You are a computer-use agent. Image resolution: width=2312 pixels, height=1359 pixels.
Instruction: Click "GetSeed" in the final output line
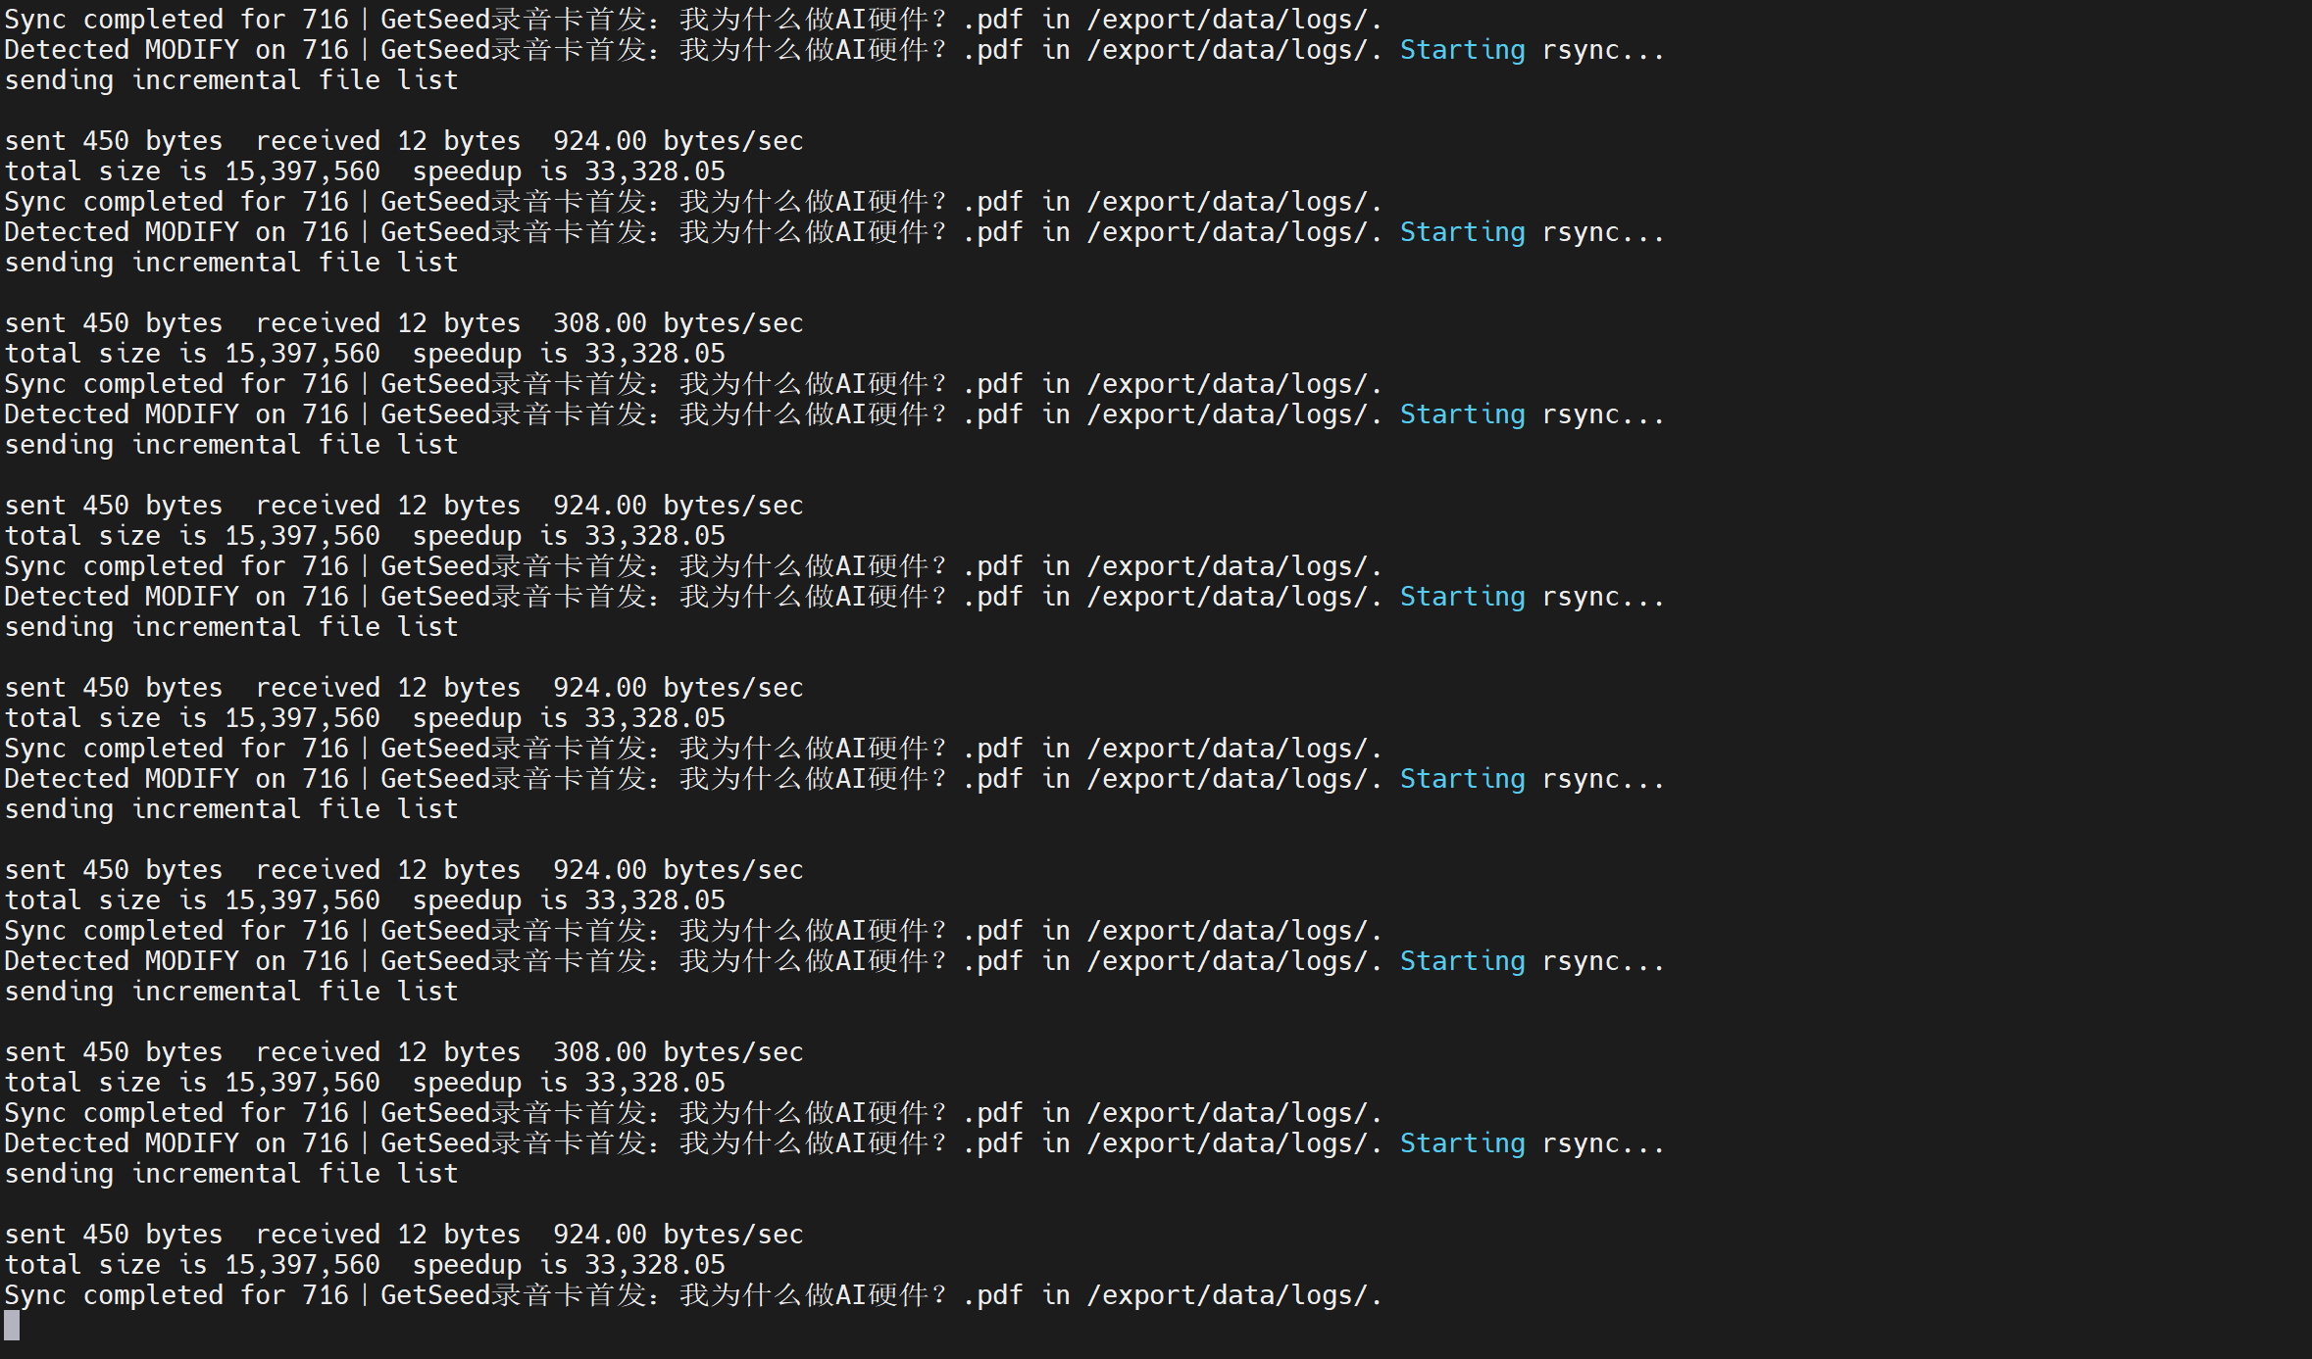point(435,1295)
